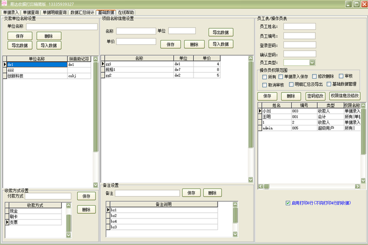This screenshot has height=245, width=368.
Task: Focus the 员工姓名 text box
Action: (x=300, y=27)
